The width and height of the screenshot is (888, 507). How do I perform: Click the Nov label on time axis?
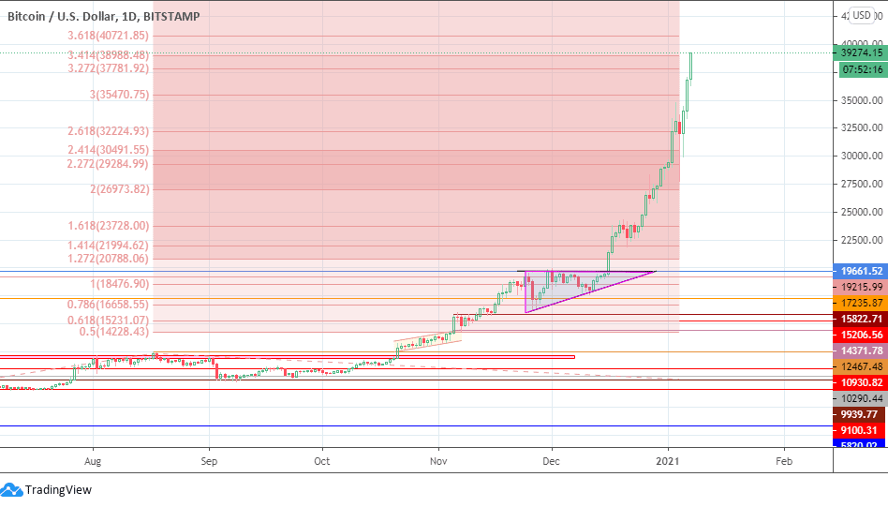coord(438,461)
